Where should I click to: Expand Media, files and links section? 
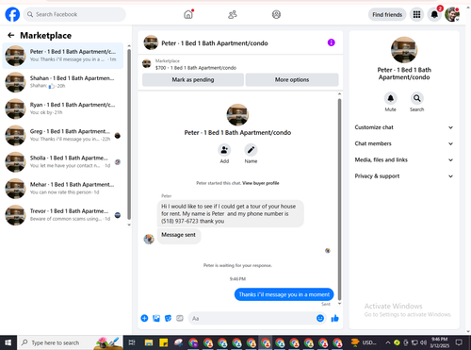[x=404, y=159]
